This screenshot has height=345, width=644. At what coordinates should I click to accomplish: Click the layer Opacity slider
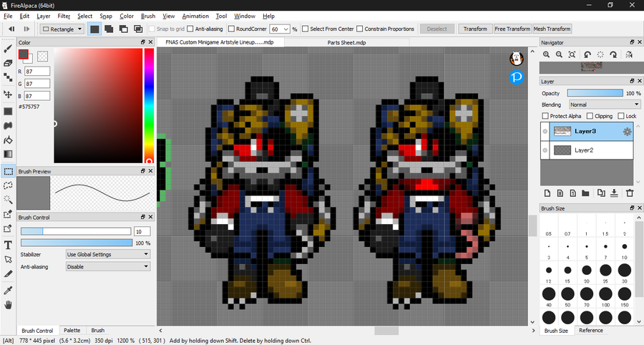(595, 93)
